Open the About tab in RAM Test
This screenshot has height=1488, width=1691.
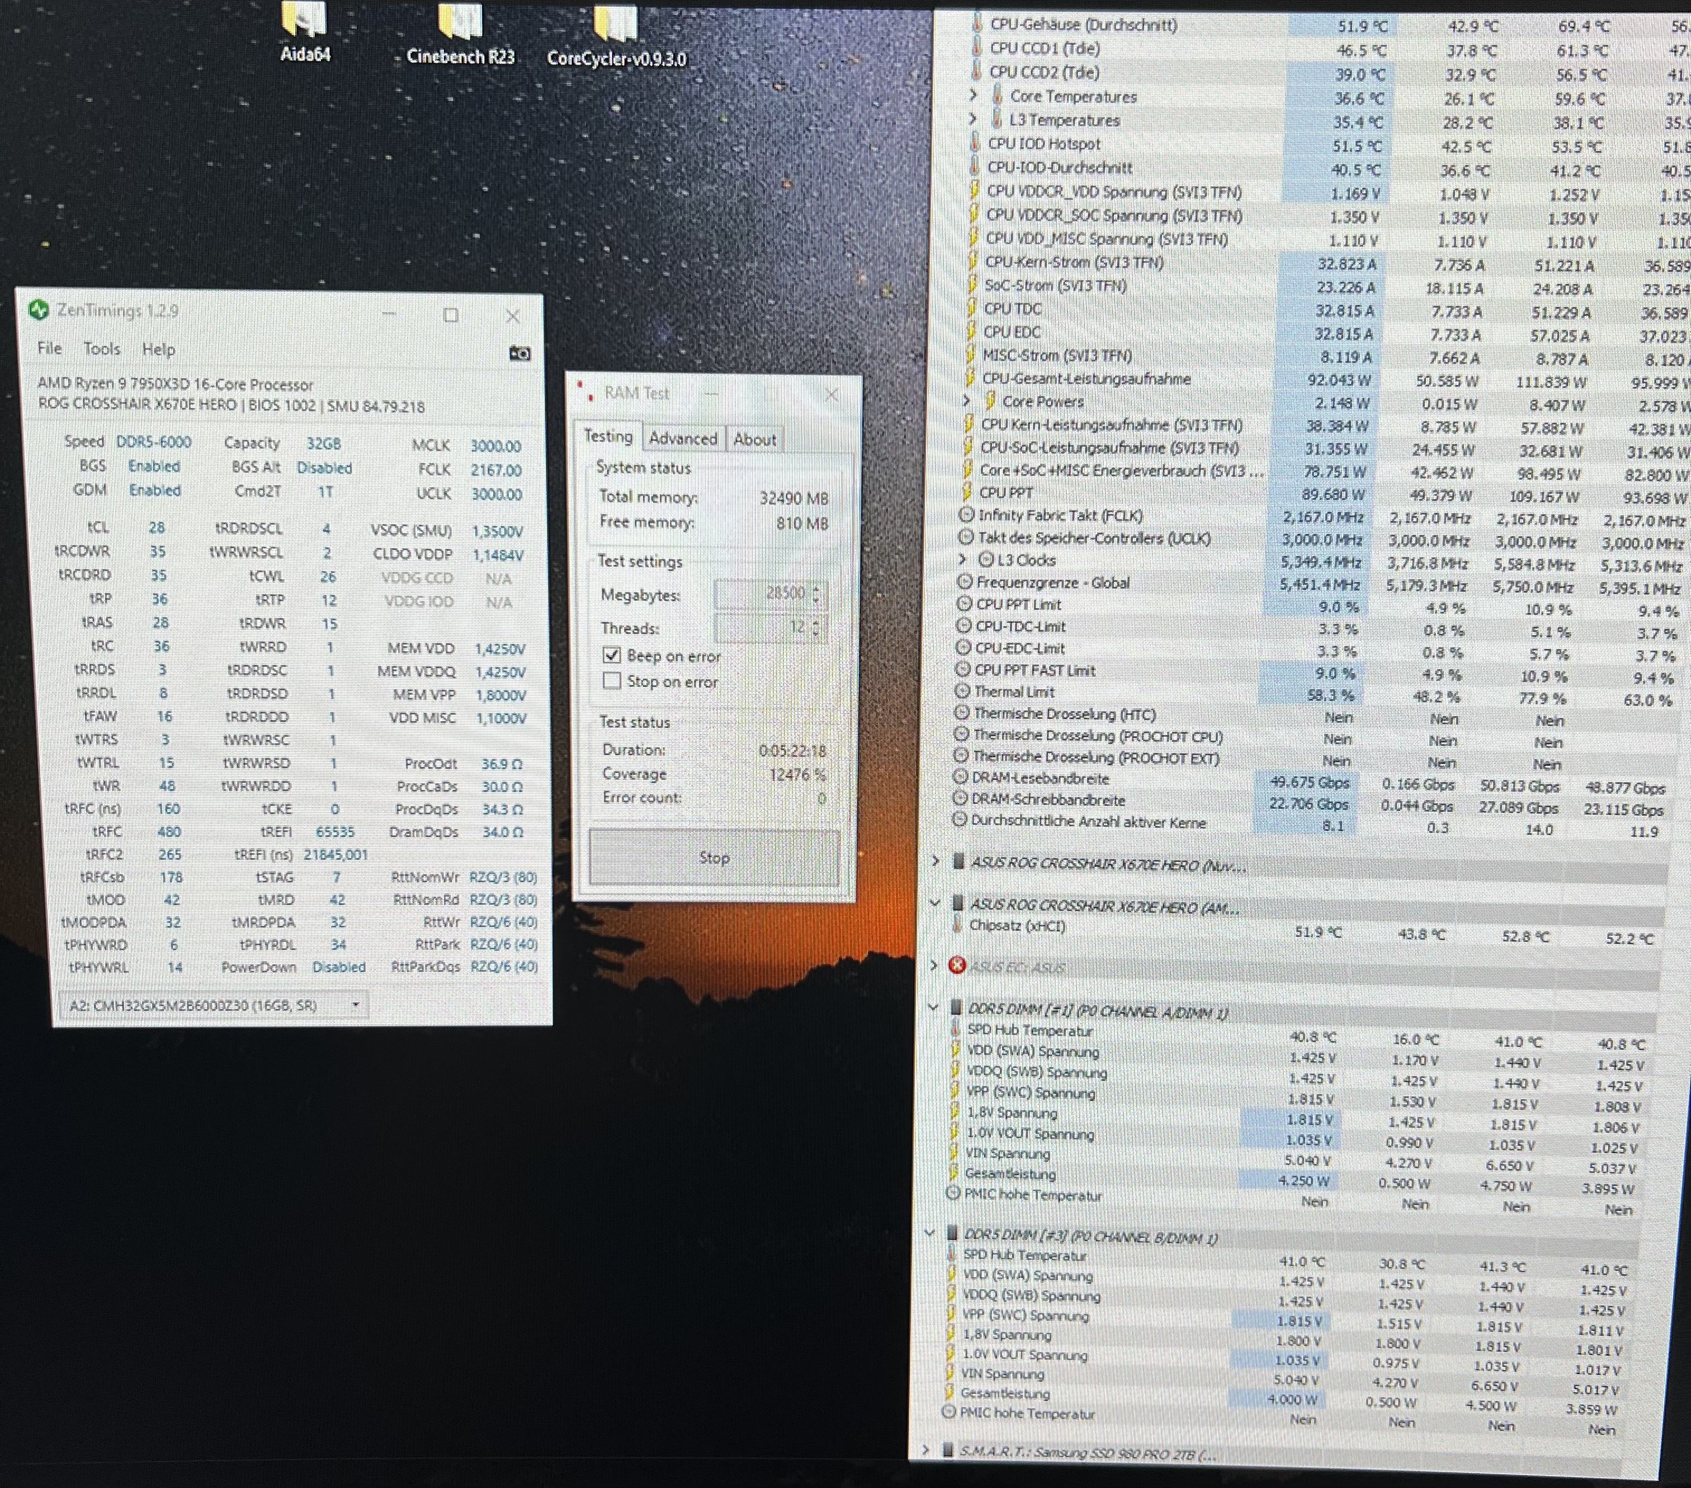tap(754, 439)
